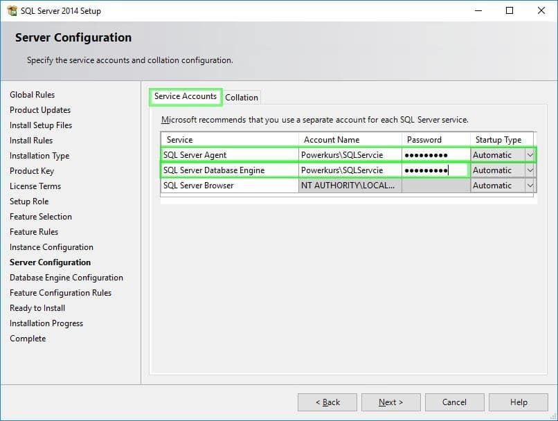Select the SQL Server Agent service row label
This screenshot has height=421, width=558.
click(195, 155)
